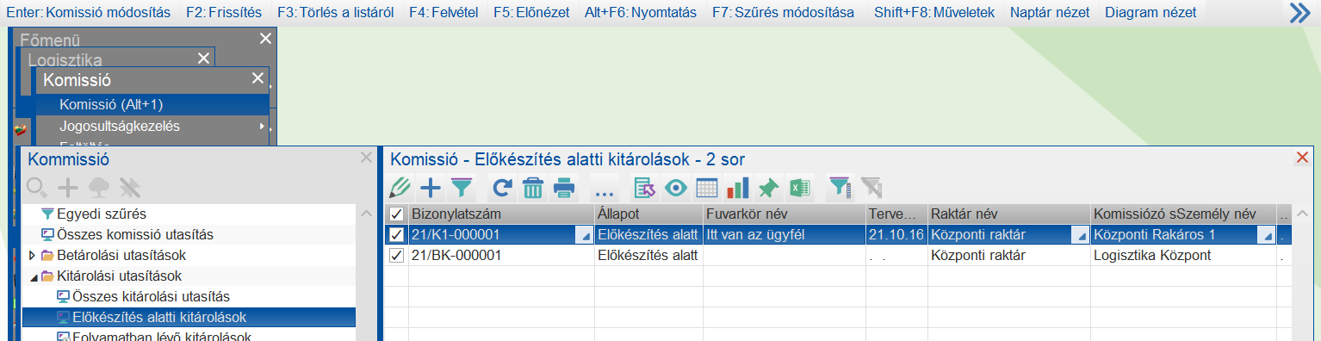This screenshot has height=341, width=1321.
Task: Click the teal funnel filter icon in the grid toolbar
Action: pyautogui.click(x=462, y=187)
